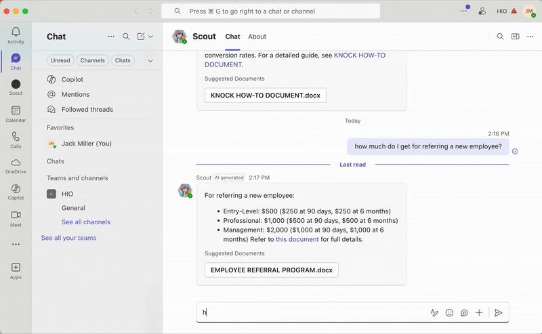Screen dimensions: 542x334
Task: Click the HIO organization warning label
Action: tap(507, 11)
